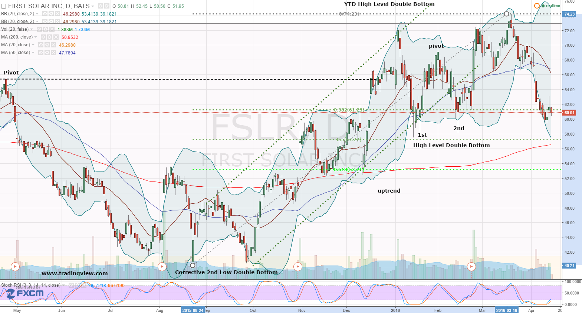582x313 pixels.
Task: Hide the lower BB (20, close, 2) indicator
Action: pyautogui.click(x=45, y=22)
